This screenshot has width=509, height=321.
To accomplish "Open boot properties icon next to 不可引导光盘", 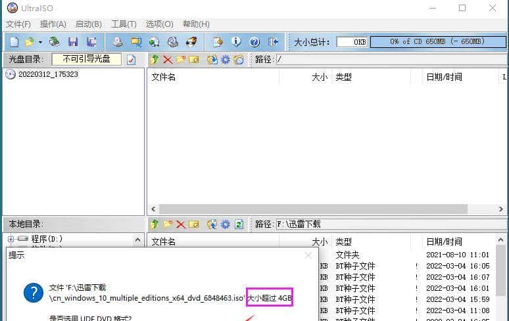I will (x=131, y=60).
